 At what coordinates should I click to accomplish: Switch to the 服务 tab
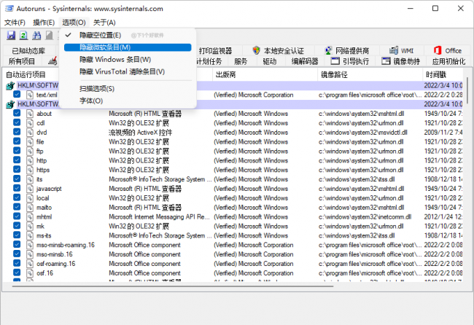tap(241, 61)
